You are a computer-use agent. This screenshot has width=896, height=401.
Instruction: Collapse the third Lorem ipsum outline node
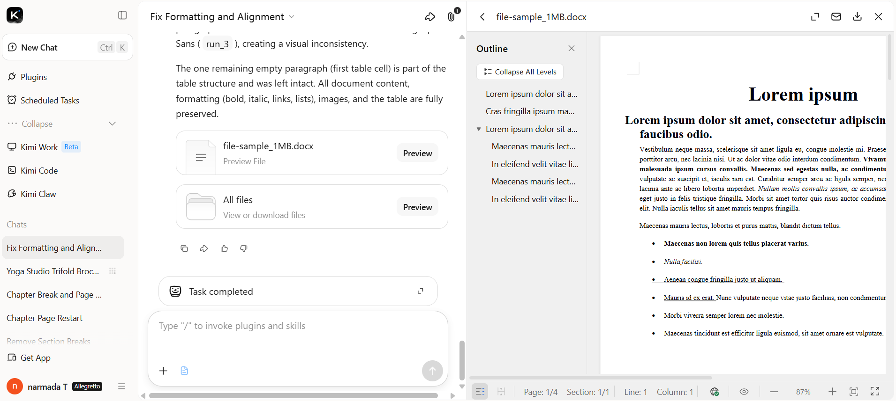pos(479,129)
